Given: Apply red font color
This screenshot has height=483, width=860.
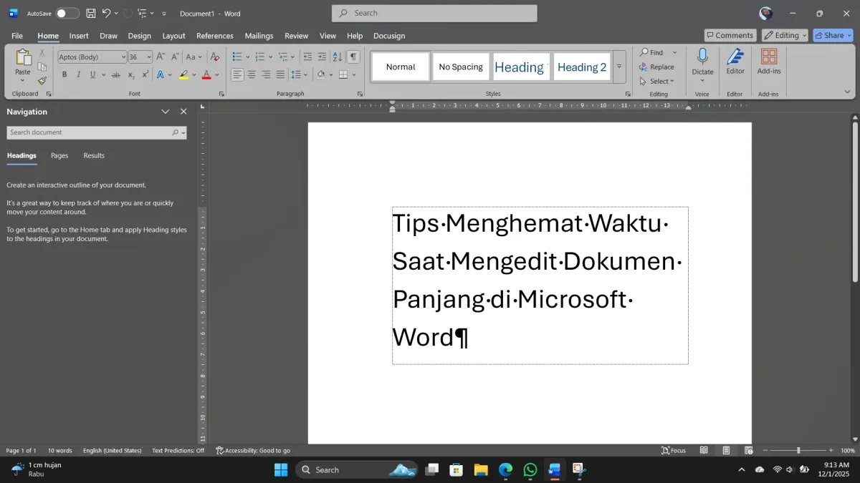Looking at the screenshot, I should 206,74.
